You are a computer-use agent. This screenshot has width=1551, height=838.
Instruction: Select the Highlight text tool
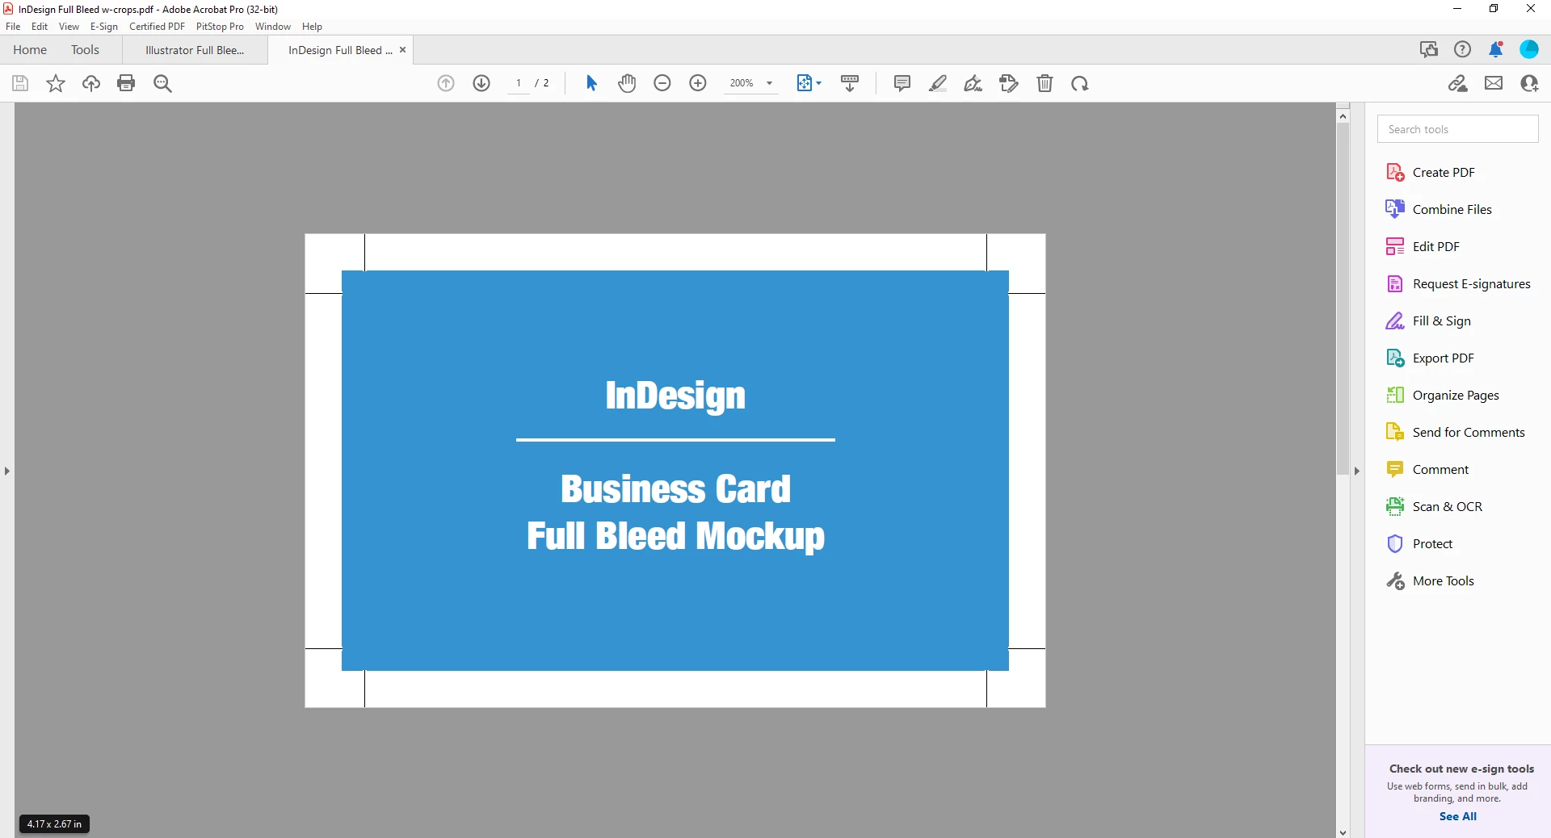pos(938,83)
